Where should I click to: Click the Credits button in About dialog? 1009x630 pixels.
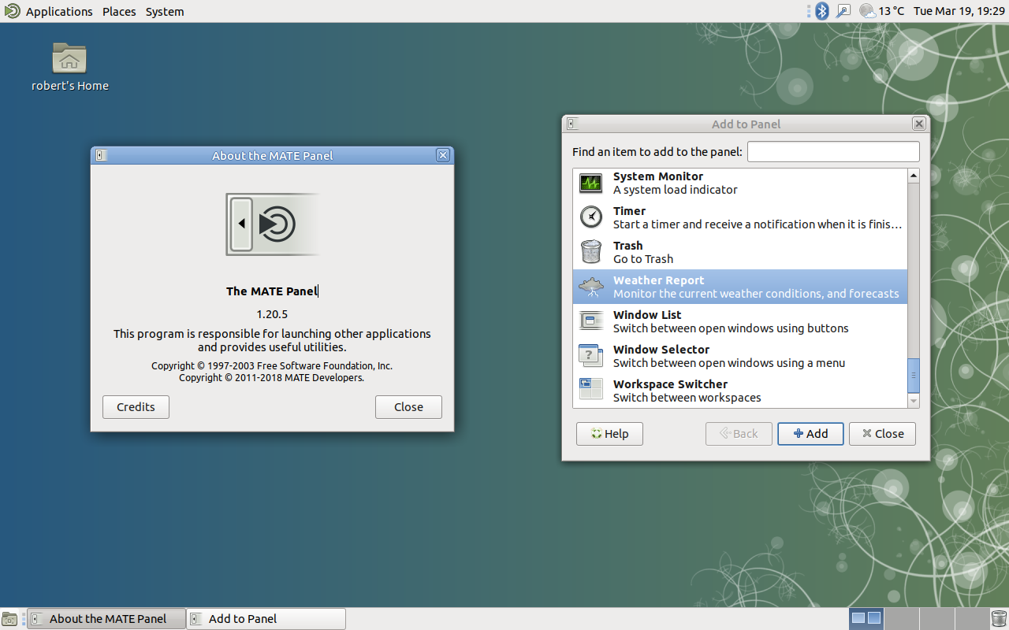[x=136, y=407]
